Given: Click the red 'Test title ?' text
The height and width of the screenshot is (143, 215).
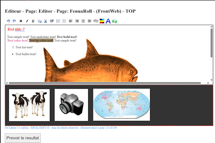Looking at the screenshot, I should [16, 29].
